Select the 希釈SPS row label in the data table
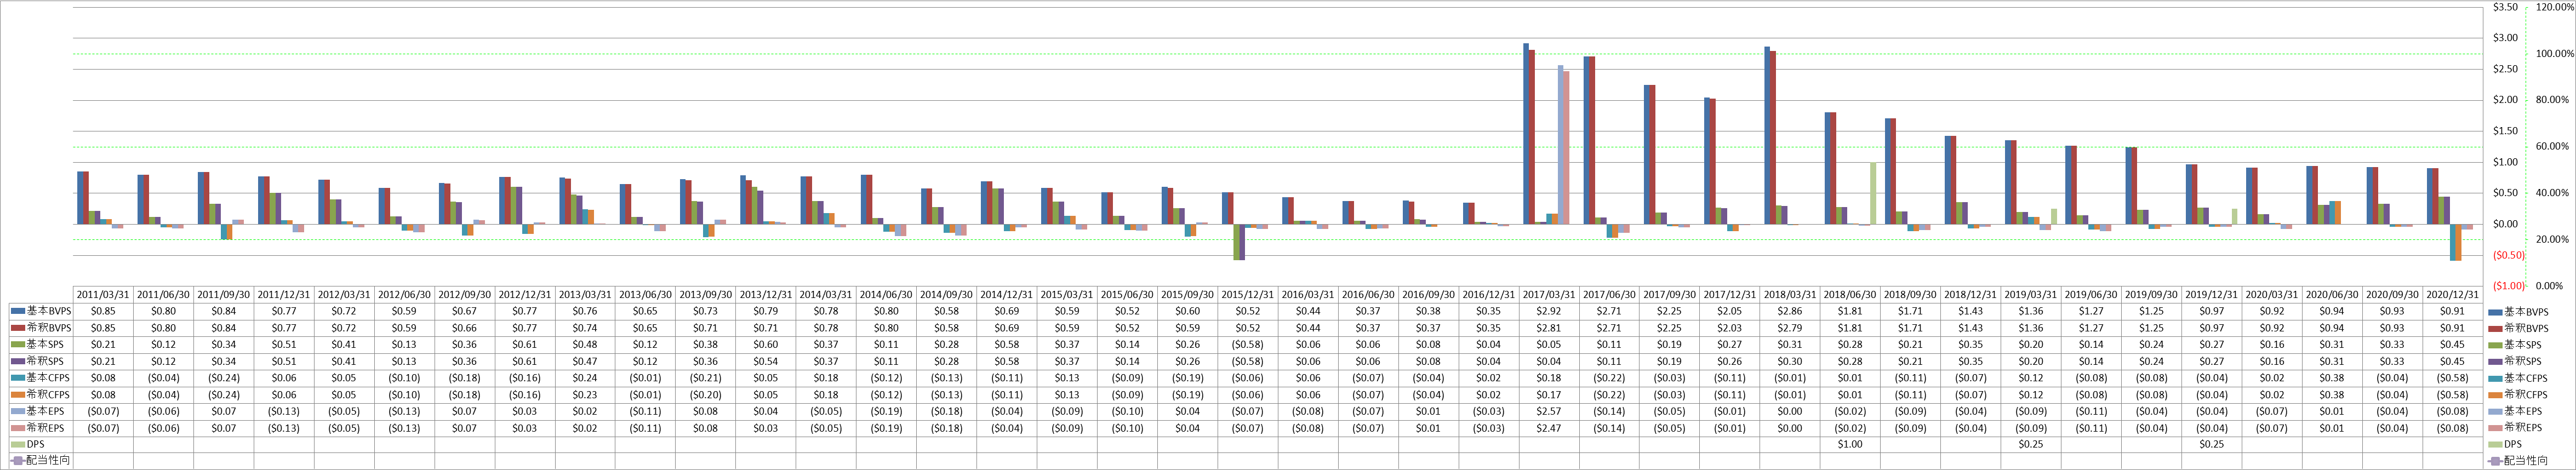This screenshot has width=2576, height=470. (44, 361)
